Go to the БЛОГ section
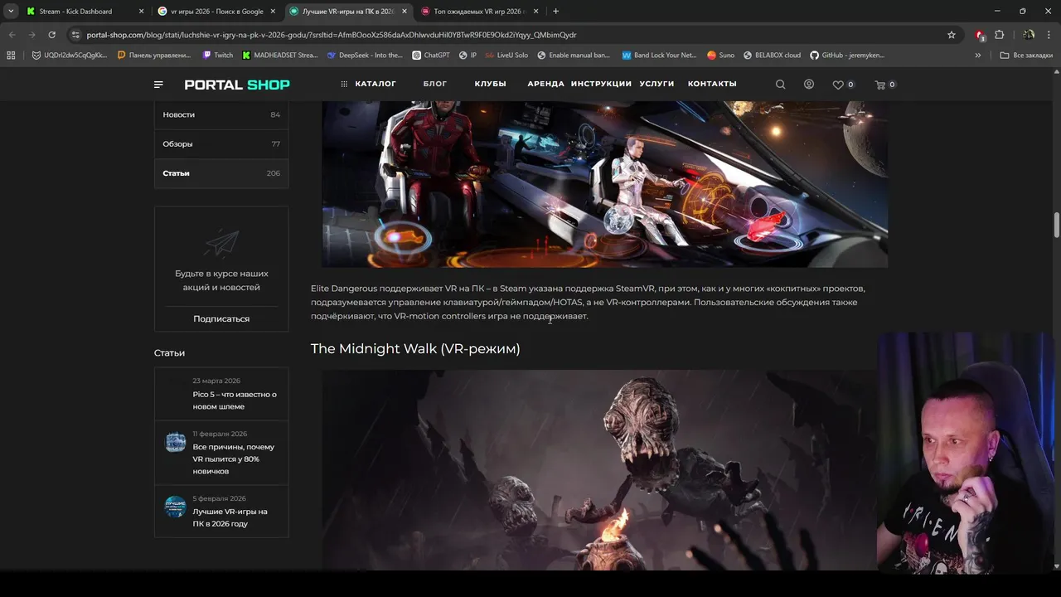The height and width of the screenshot is (597, 1061). [x=435, y=84]
